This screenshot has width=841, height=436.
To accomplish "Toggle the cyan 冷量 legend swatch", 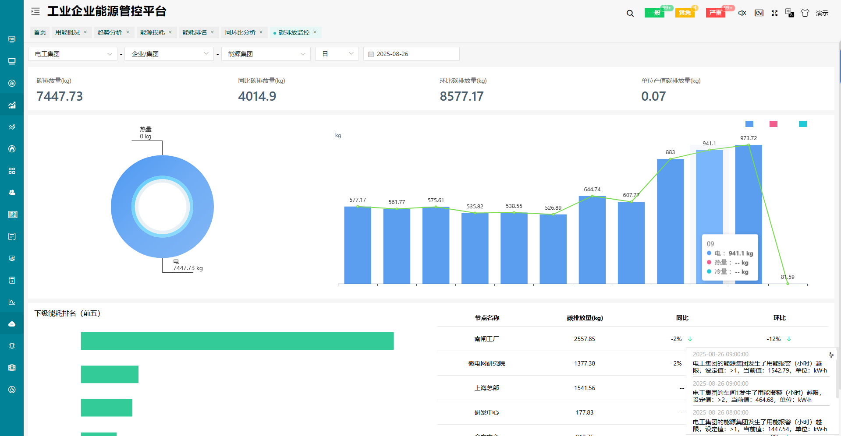I will (x=803, y=124).
